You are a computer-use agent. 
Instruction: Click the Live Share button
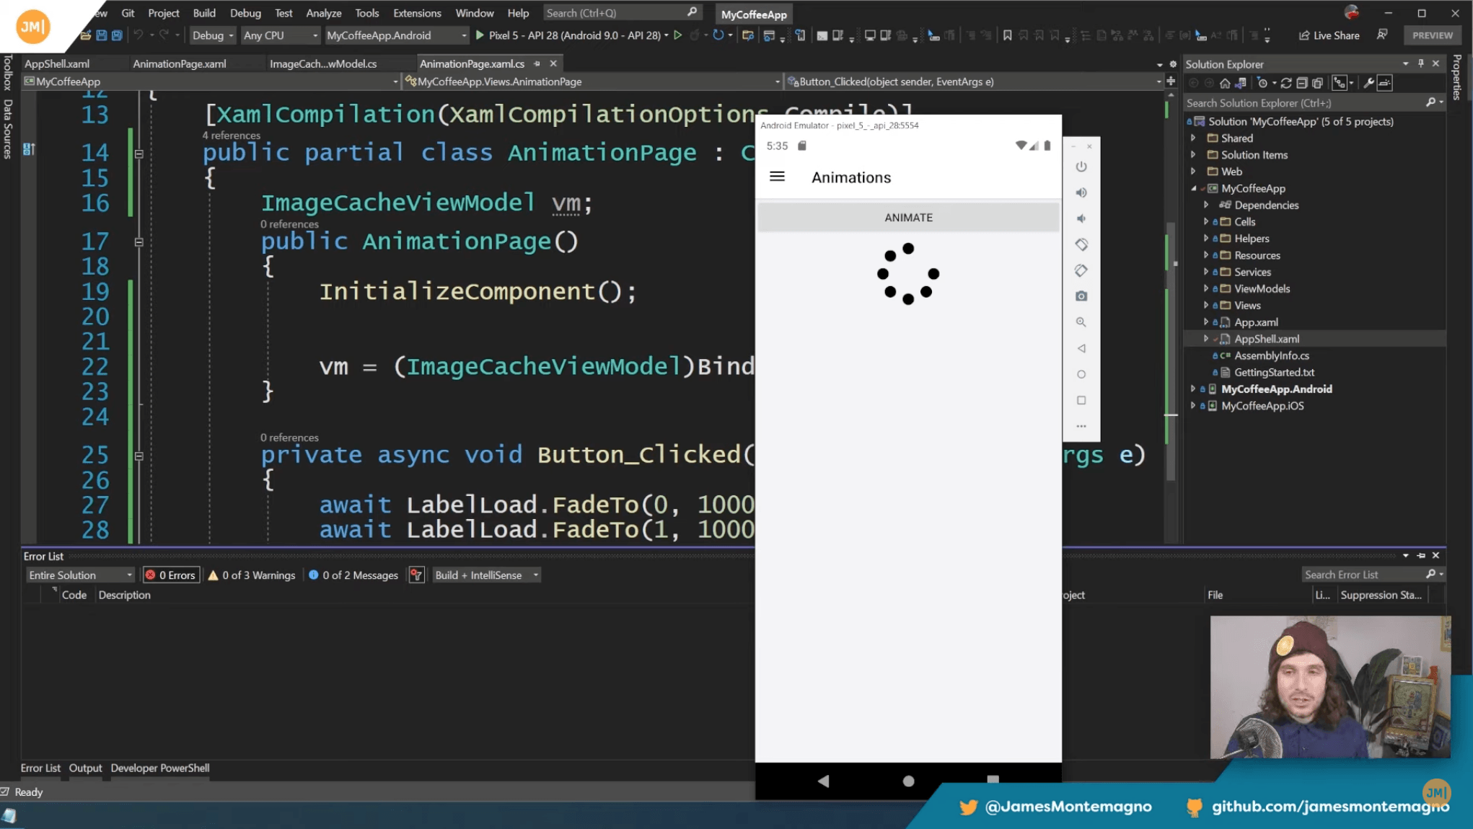[x=1329, y=35]
